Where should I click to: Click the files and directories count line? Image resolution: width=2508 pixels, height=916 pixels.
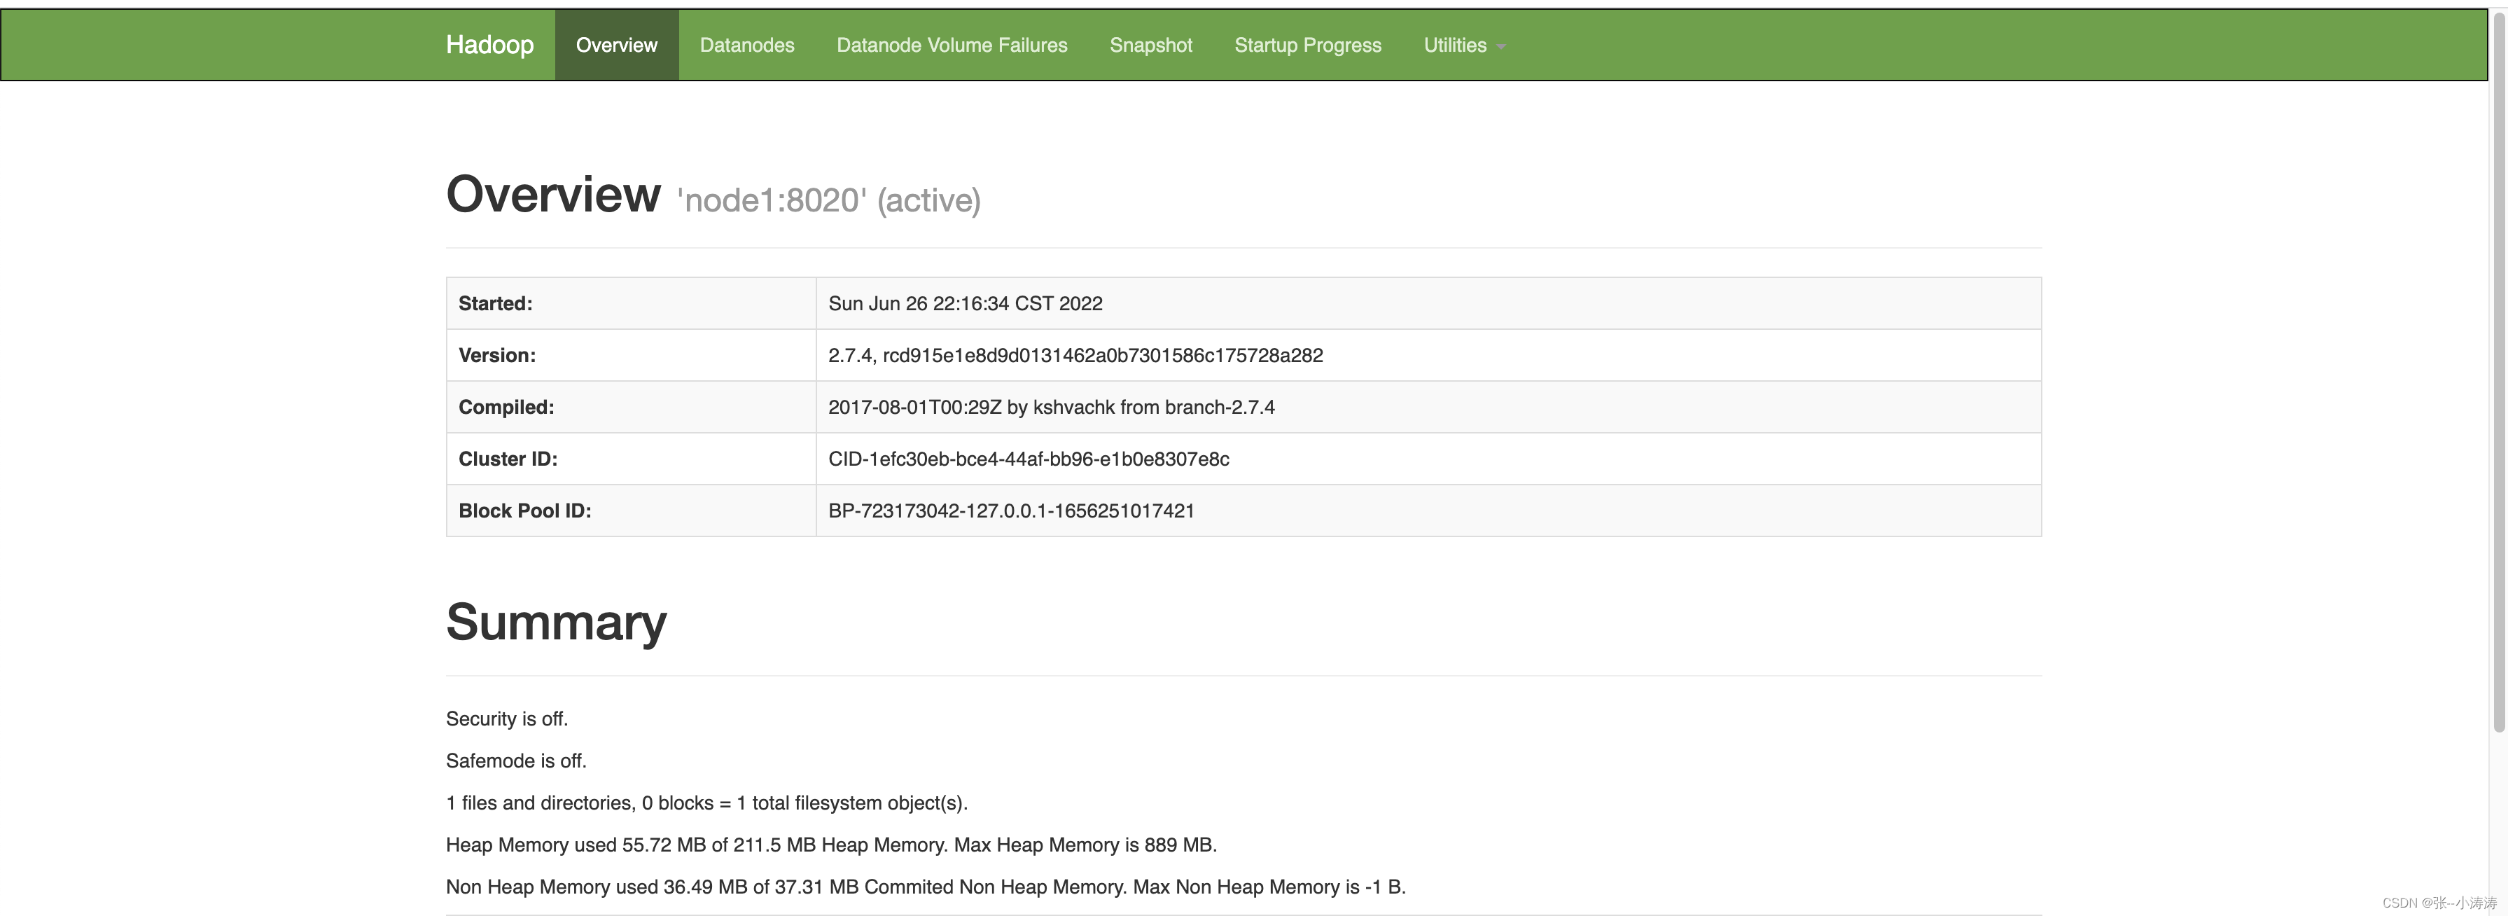(706, 803)
